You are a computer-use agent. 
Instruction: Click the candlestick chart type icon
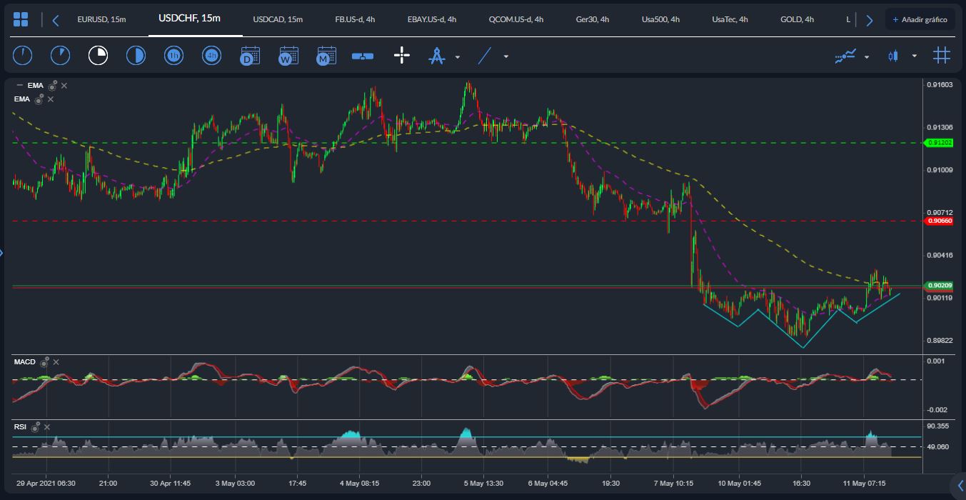(x=892, y=56)
